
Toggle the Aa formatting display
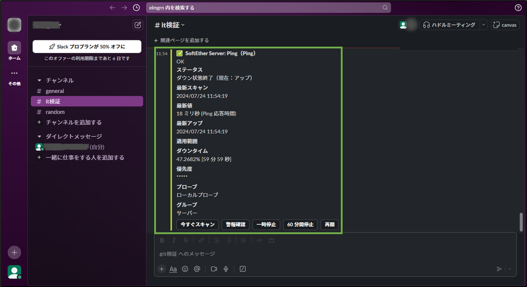tap(173, 269)
